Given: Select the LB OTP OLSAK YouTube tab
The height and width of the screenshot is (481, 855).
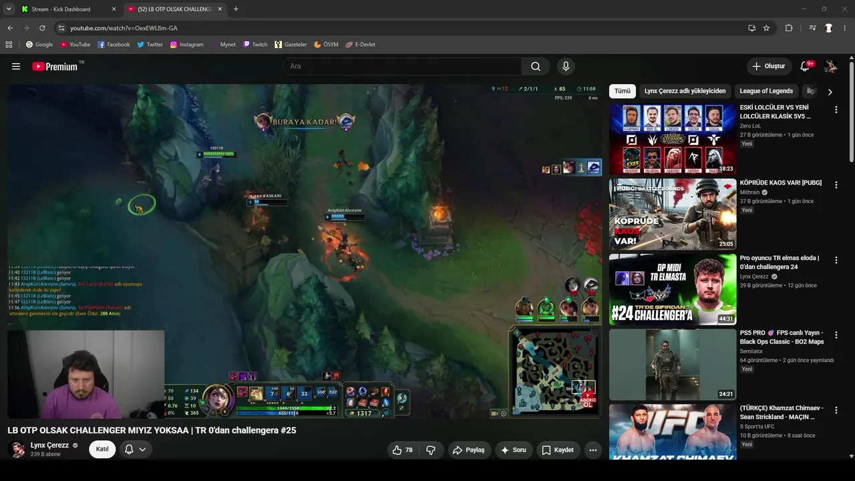Looking at the screenshot, I should (175, 9).
